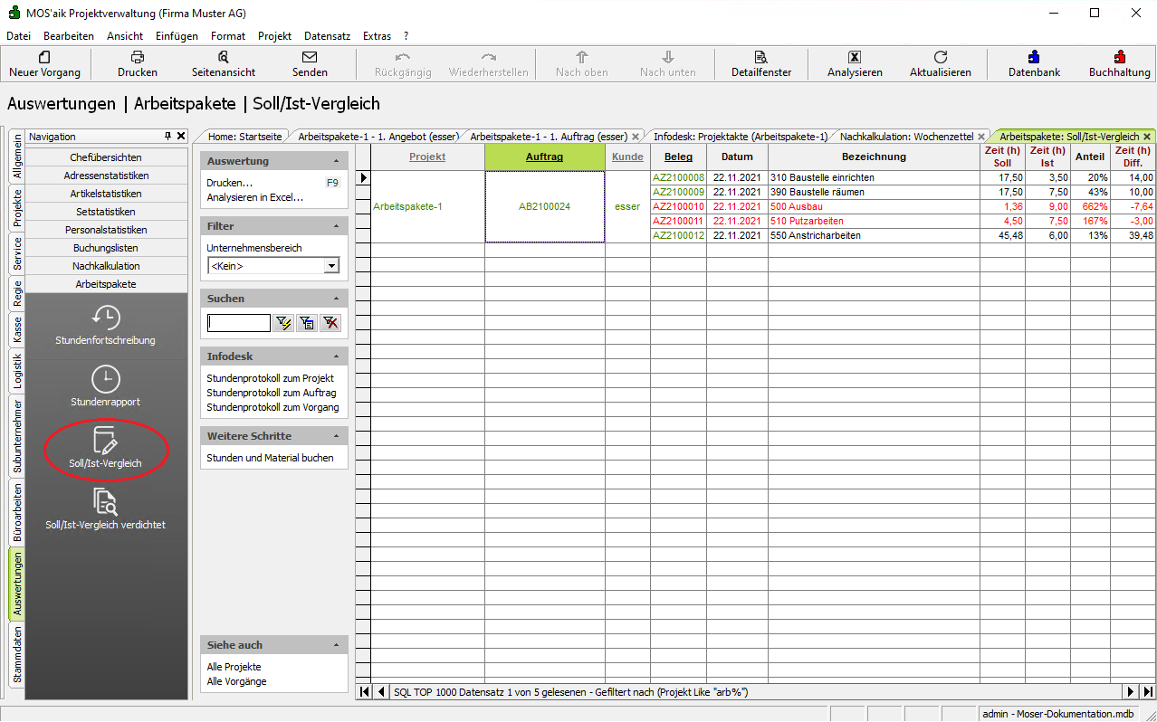Click Stunden und Material buchen
The image size is (1157, 722).
[x=270, y=458]
